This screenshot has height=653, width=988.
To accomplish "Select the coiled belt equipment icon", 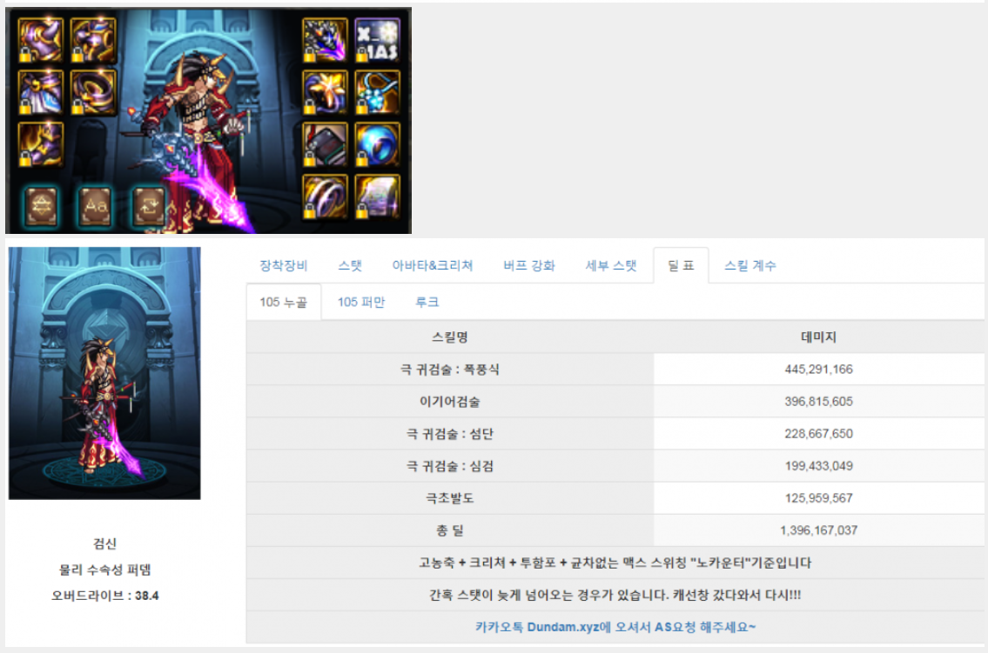I will coord(93,92).
